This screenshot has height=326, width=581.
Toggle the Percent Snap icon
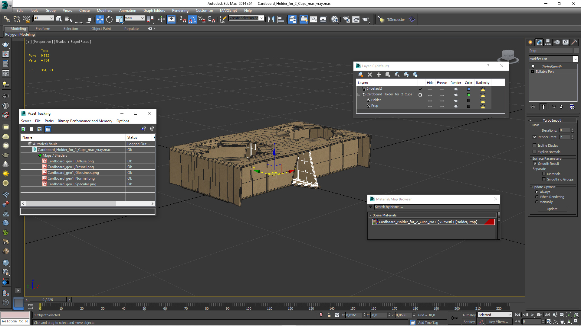[202, 19]
